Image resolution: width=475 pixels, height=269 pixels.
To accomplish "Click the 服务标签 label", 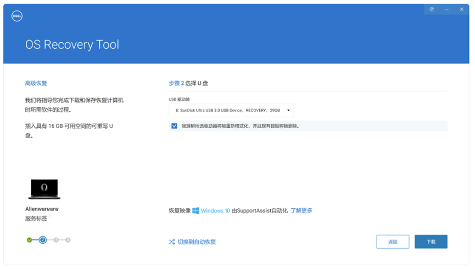I will tap(36, 219).
